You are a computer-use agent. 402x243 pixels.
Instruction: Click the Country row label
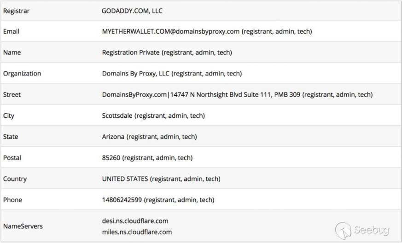[x=15, y=179]
